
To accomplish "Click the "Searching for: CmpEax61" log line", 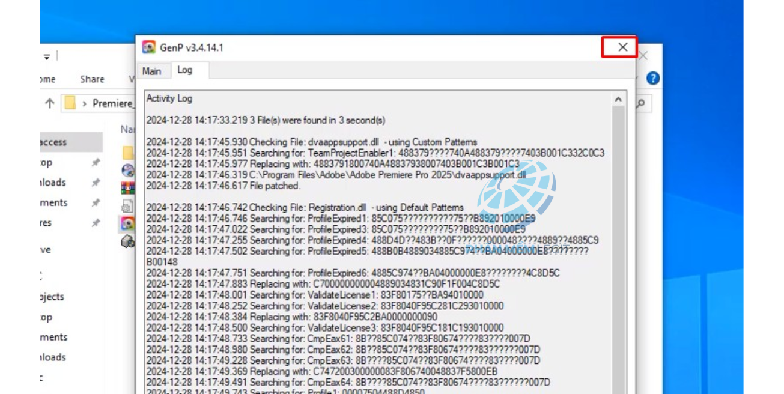I will tap(338, 339).
